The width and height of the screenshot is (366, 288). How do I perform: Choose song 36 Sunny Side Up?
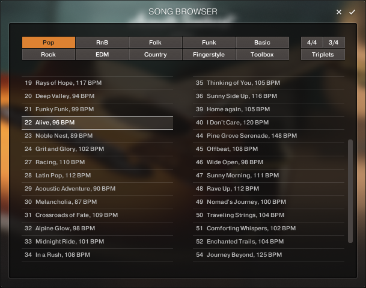(269, 96)
